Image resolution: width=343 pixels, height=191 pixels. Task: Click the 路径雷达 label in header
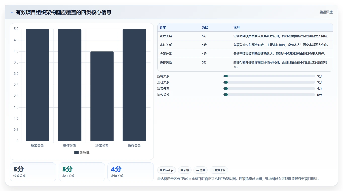(x=326, y=12)
